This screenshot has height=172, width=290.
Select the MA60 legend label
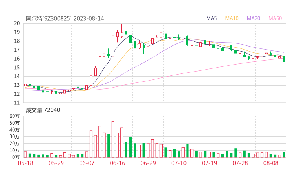pyautogui.click(x=275, y=18)
